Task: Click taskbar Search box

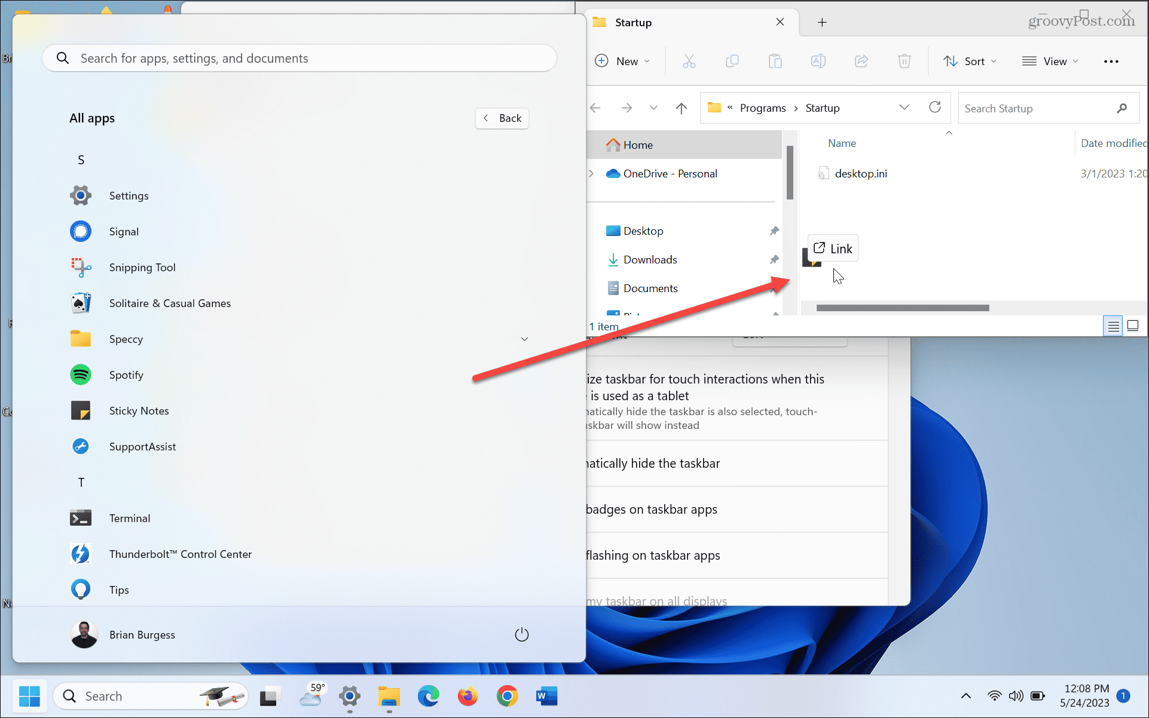Action: tap(151, 696)
